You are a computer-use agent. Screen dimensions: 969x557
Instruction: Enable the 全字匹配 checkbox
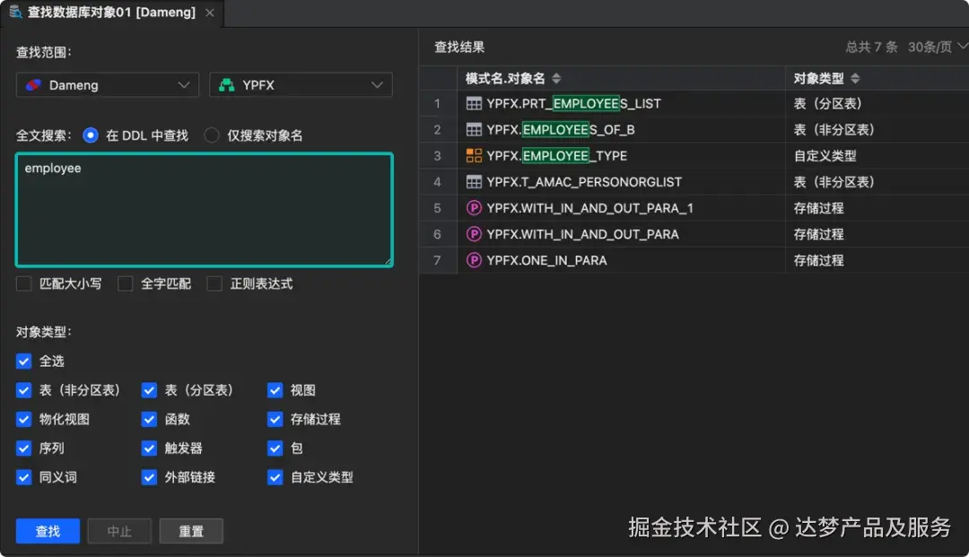(126, 283)
